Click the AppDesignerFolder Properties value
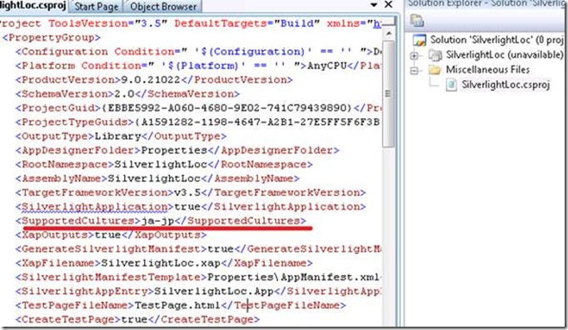Screen dimensions: 568x330 point(174,151)
